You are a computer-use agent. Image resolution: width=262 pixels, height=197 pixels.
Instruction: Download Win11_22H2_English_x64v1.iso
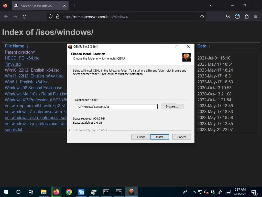[x=34, y=76]
